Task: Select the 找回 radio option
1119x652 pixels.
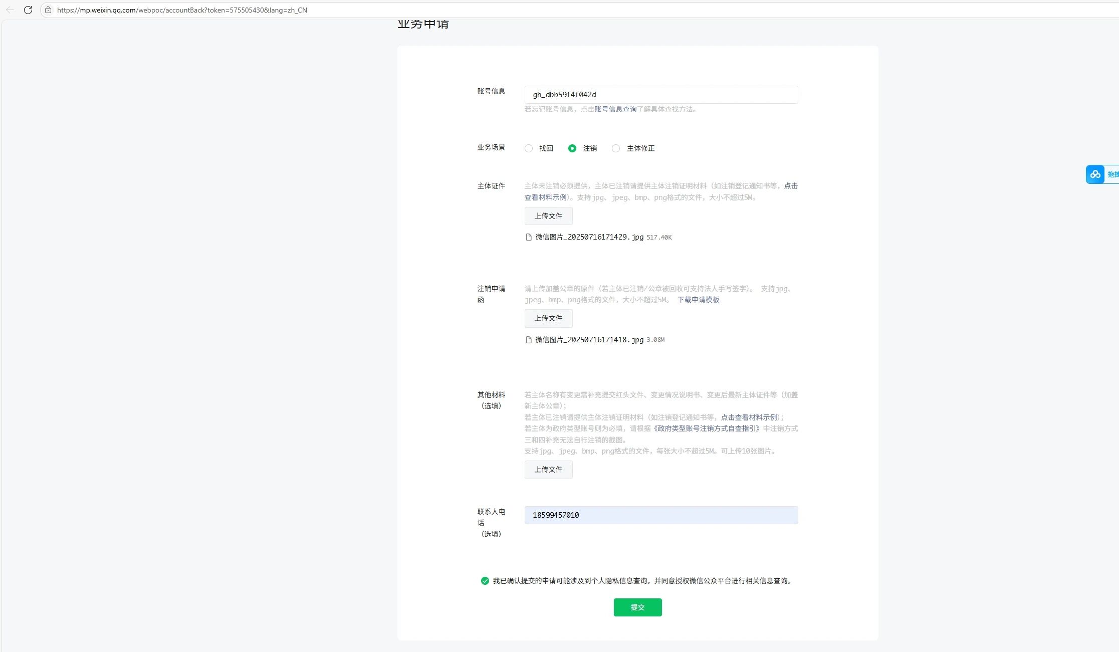Action: (529, 148)
